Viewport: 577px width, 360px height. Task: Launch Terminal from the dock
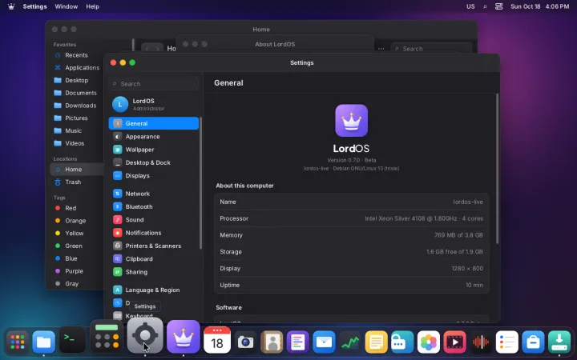coord(72,340)
